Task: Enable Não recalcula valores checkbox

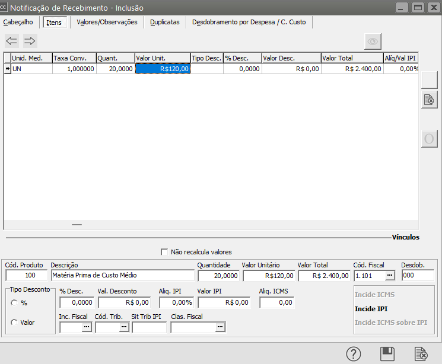Action: click(x=164, y=252)
